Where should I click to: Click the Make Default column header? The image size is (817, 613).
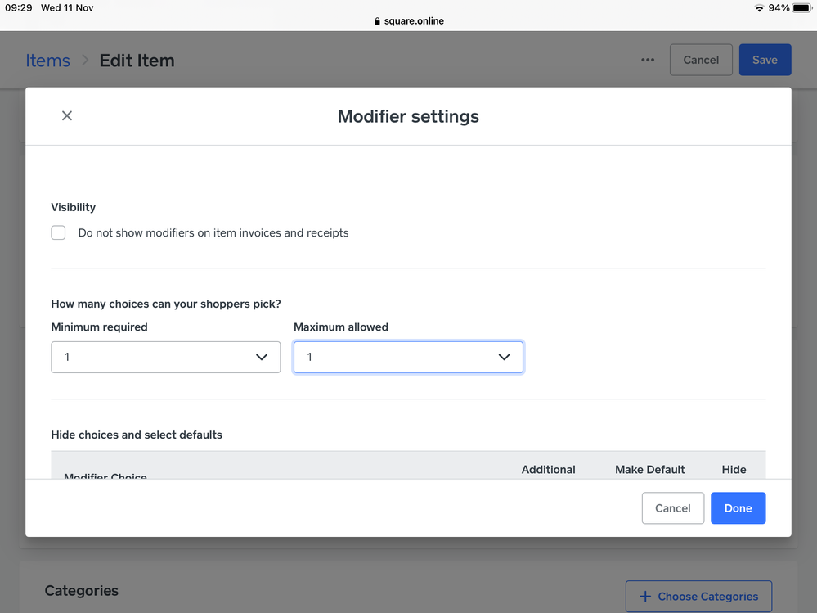coord(649,470)
